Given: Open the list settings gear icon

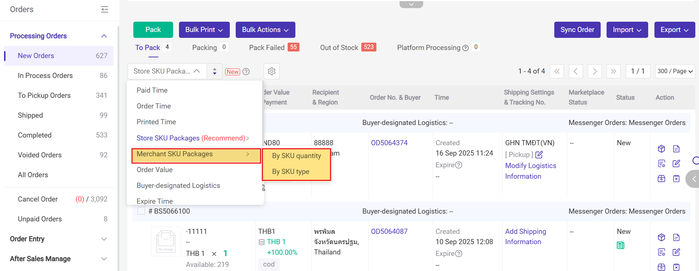Looking at the screenshot, I should coord(271,71).
